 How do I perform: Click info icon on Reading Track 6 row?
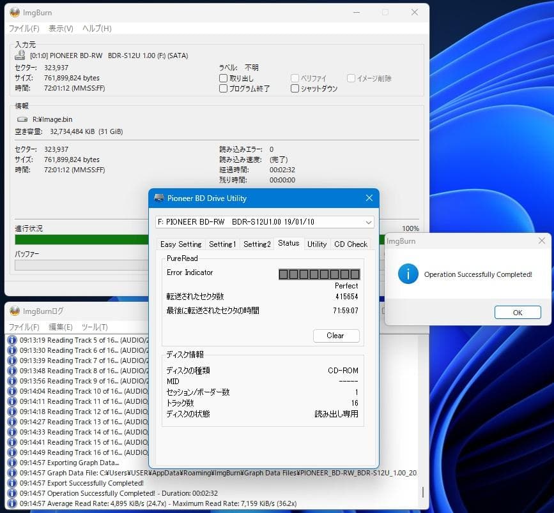click(x=12, y=350)
